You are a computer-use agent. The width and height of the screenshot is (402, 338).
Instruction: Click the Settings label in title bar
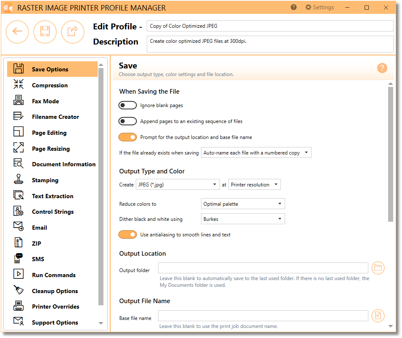tap(323, 7)
